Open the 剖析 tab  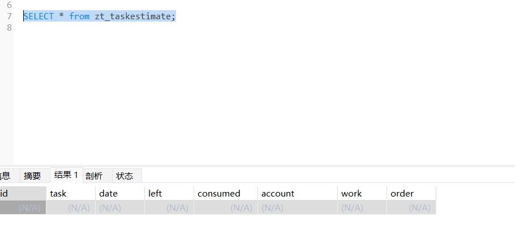(94, 176)
